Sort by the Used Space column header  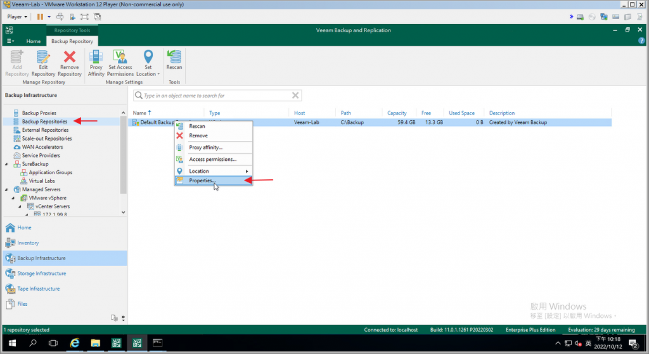461,113
